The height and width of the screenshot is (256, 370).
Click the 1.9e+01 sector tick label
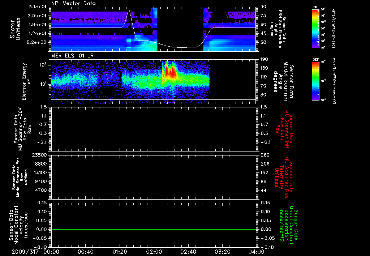point(37,25)
